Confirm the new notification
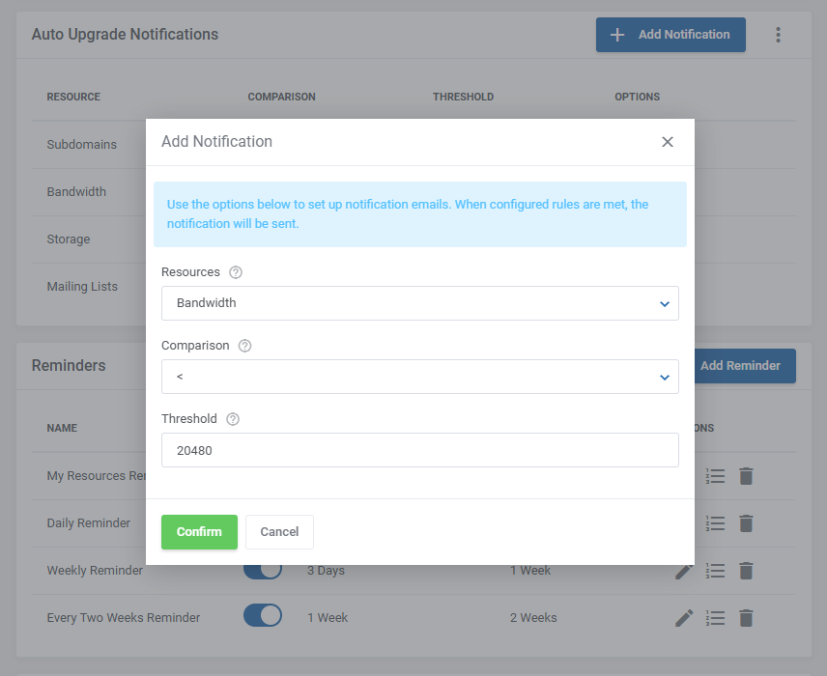Screen dimensions: 827x676 (199, 531)
